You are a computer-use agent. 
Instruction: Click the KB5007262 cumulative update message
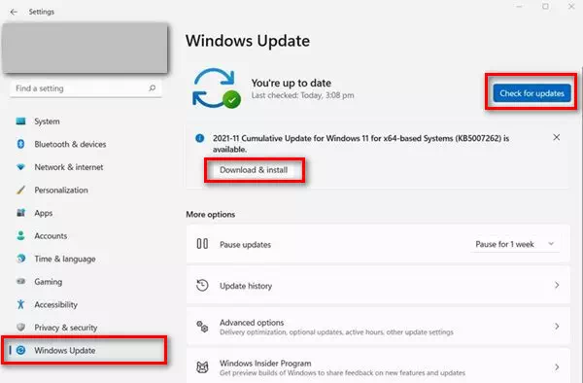(361, 144)
